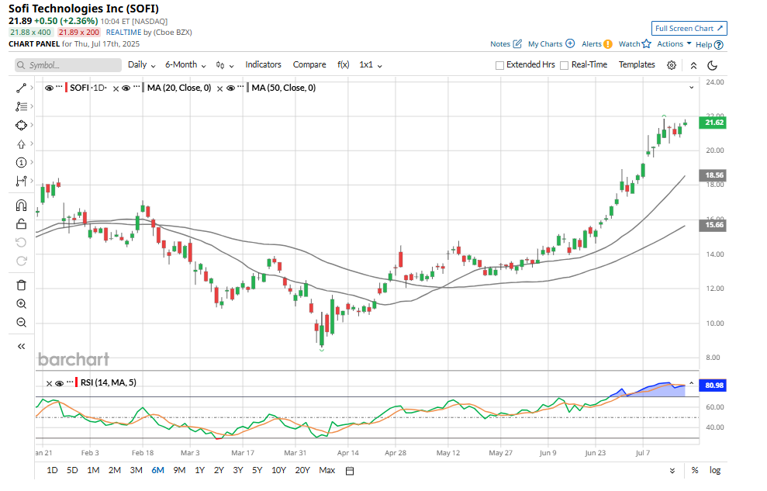767x491 pixels.
Task: Remove the RSI (14, MA, 5) indicator
Action: click(x=49, y=383)
